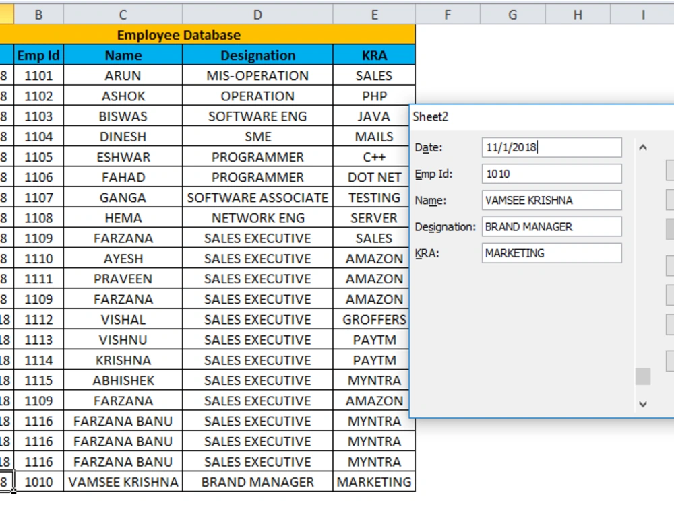Select the KRISHNA name cell
The width and height of the screenshot is (674, 505).
point(123,360)
